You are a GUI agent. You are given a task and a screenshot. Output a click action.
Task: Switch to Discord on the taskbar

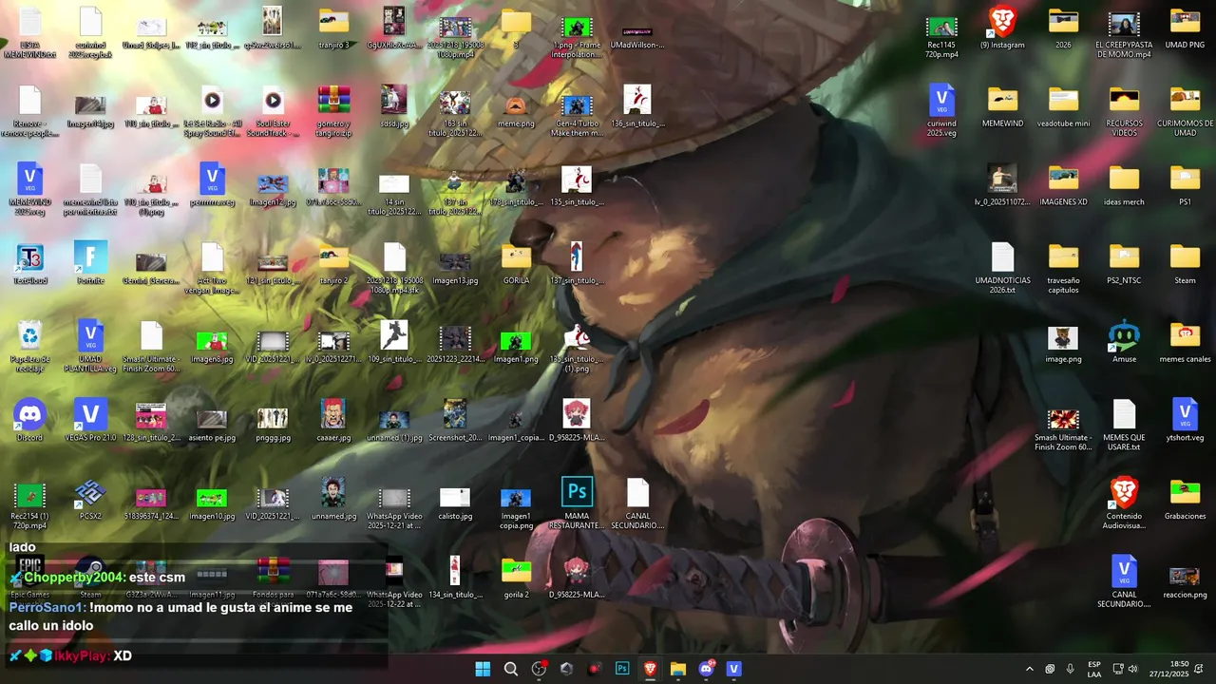pos(706,669)
